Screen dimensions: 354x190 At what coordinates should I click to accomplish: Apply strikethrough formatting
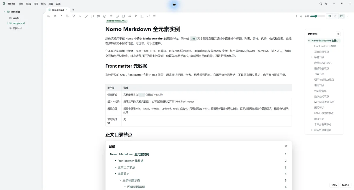(67, 16)
